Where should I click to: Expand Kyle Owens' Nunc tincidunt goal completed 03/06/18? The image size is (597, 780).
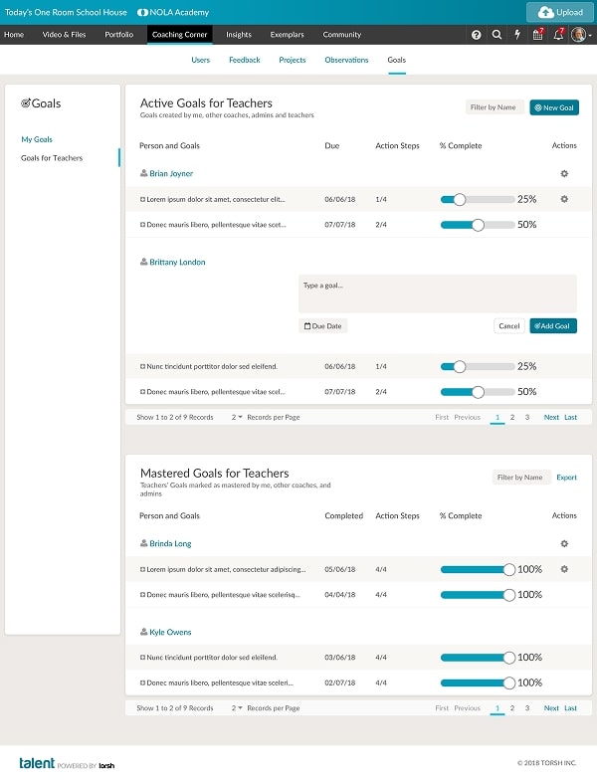tap(143, 658)
